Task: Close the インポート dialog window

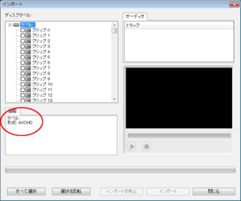Action: [234, 4]
